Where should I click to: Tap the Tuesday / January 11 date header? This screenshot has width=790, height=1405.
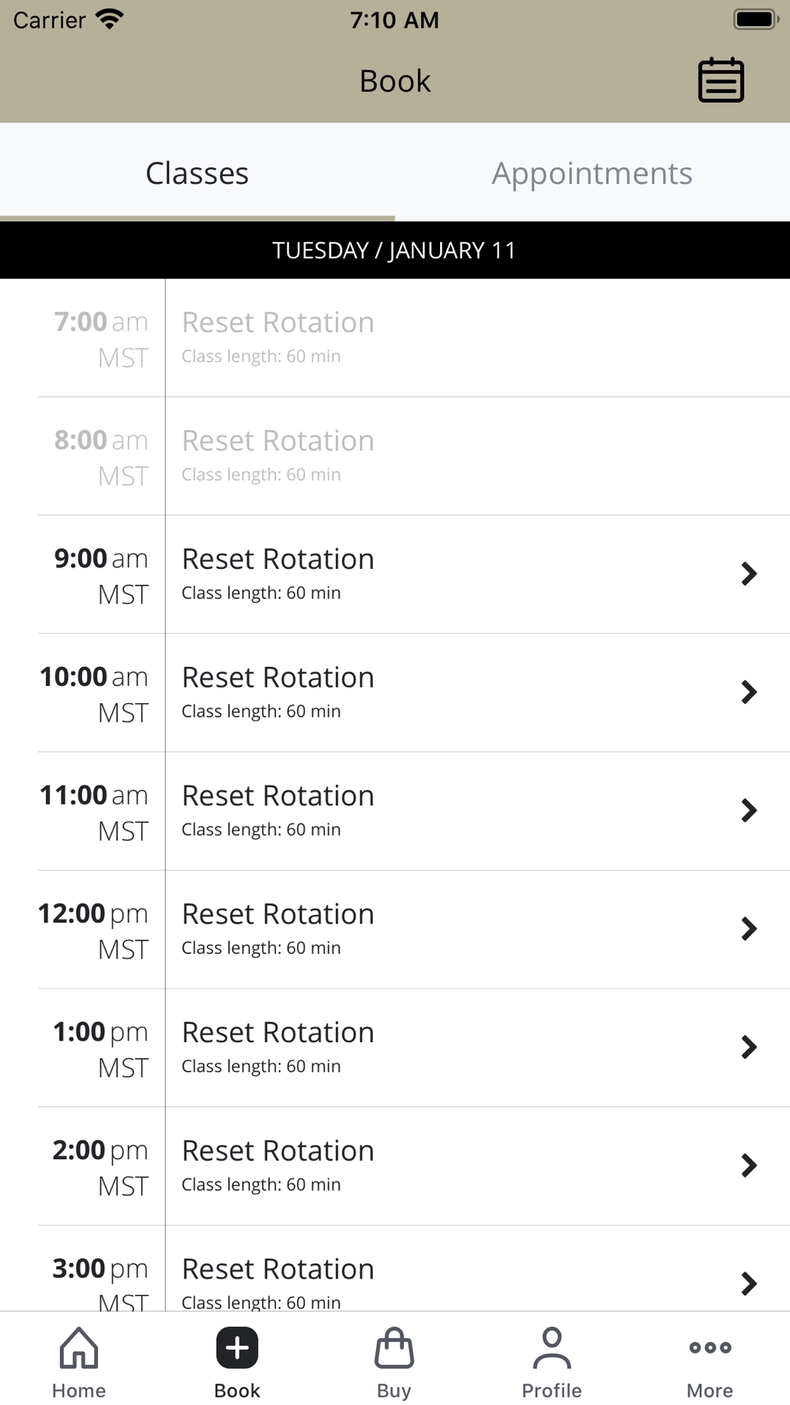pos(394,250)
